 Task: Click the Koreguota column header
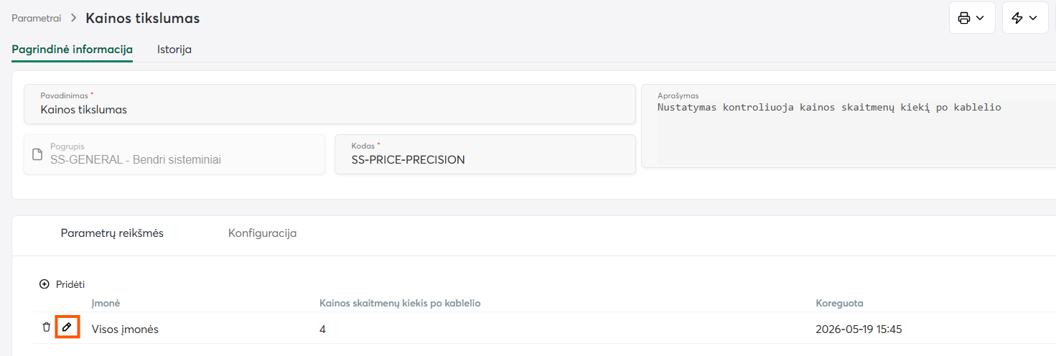pyautogui.click(x=839, y=303)
